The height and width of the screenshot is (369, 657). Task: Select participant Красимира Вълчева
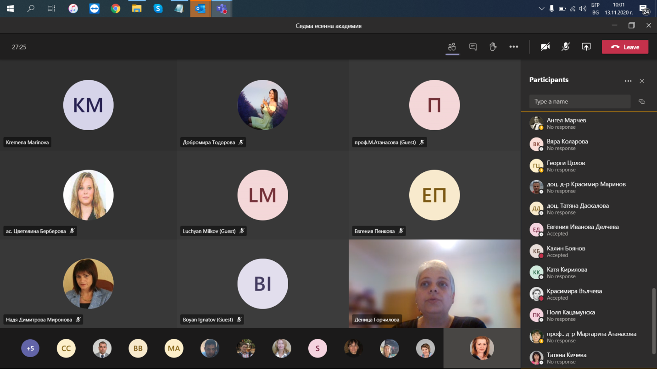click(590, 294)
